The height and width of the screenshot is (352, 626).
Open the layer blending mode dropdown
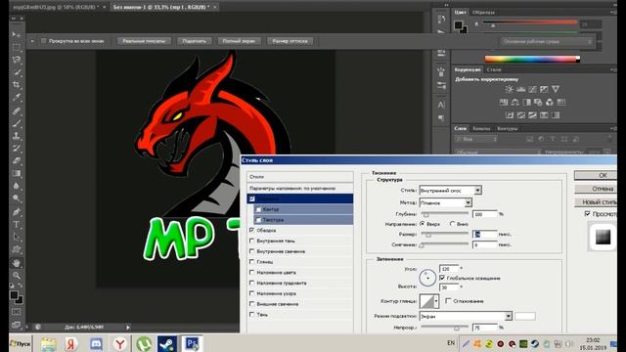coord(498,153)
